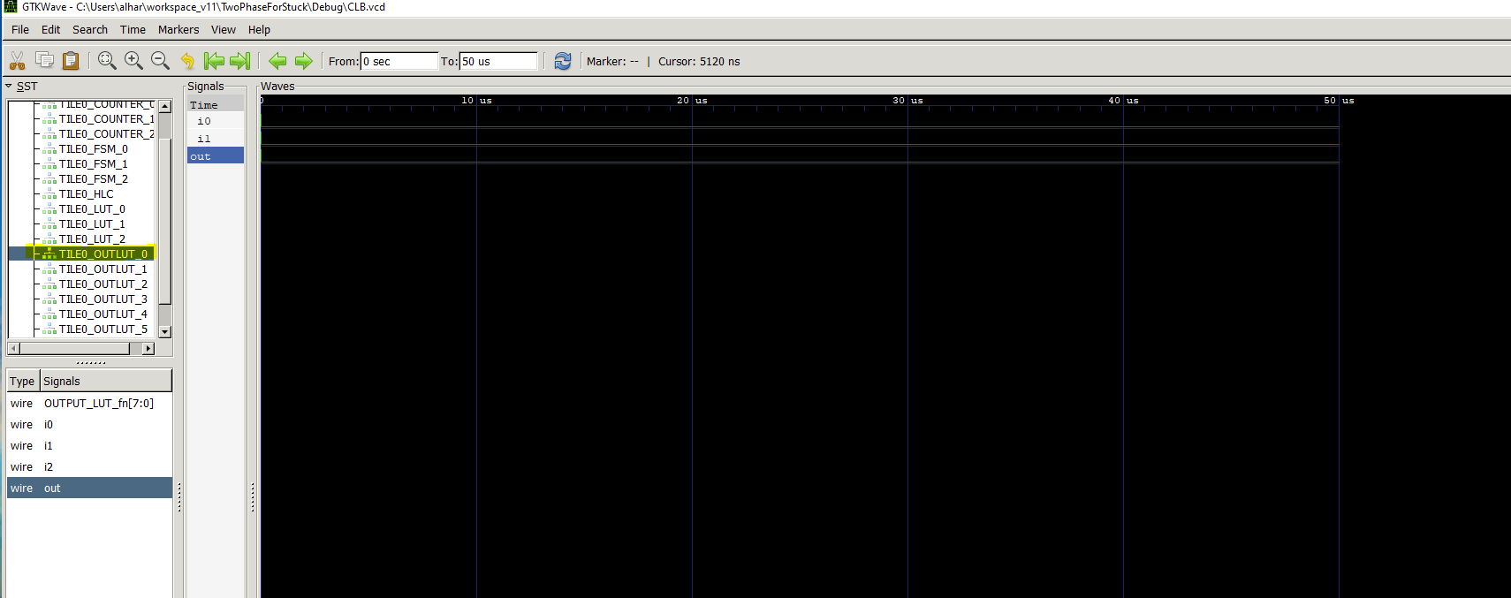Click the tree's horizontal scrollbar left arrow
Viewport: 1511px width, 598px height.
pos(13,349)
